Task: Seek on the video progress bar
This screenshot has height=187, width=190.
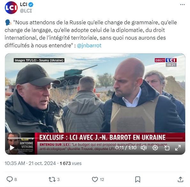Action: click(x=95, y=138)
